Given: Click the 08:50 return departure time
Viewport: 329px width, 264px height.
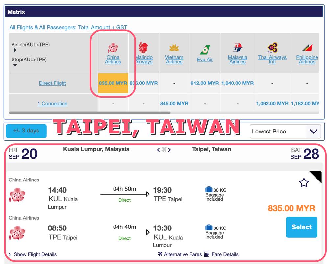Looking at the screenshot, I should [x=57, y=228].
